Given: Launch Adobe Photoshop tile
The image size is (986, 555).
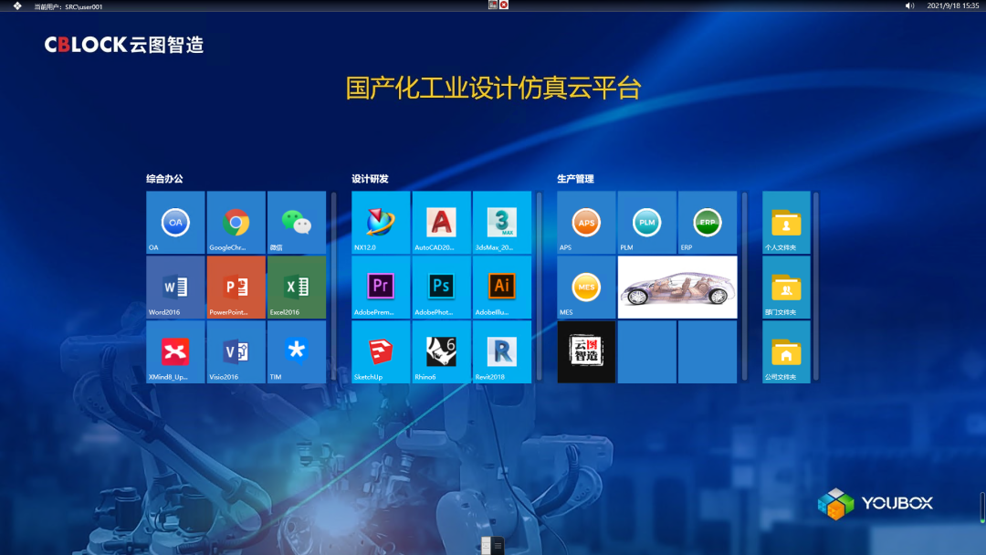Looking at the screenshot, I should [x=442, y=288].
